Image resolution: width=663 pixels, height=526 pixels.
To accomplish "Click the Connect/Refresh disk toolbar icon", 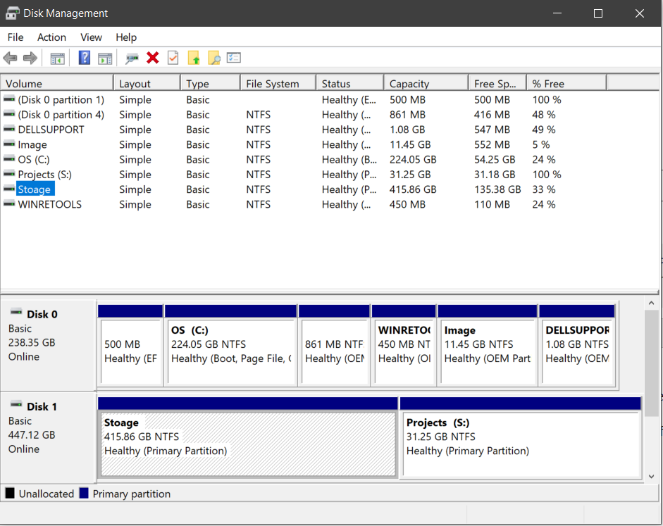I will coord(132,58).
